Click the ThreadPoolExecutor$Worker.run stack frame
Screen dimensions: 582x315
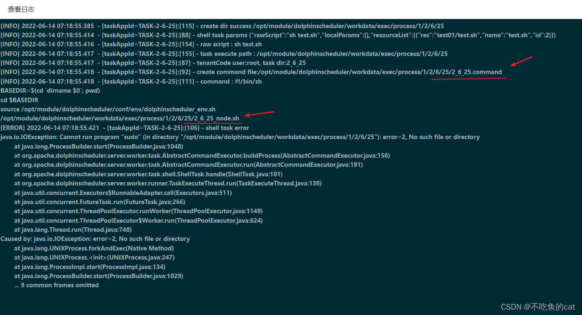(138, 221)
